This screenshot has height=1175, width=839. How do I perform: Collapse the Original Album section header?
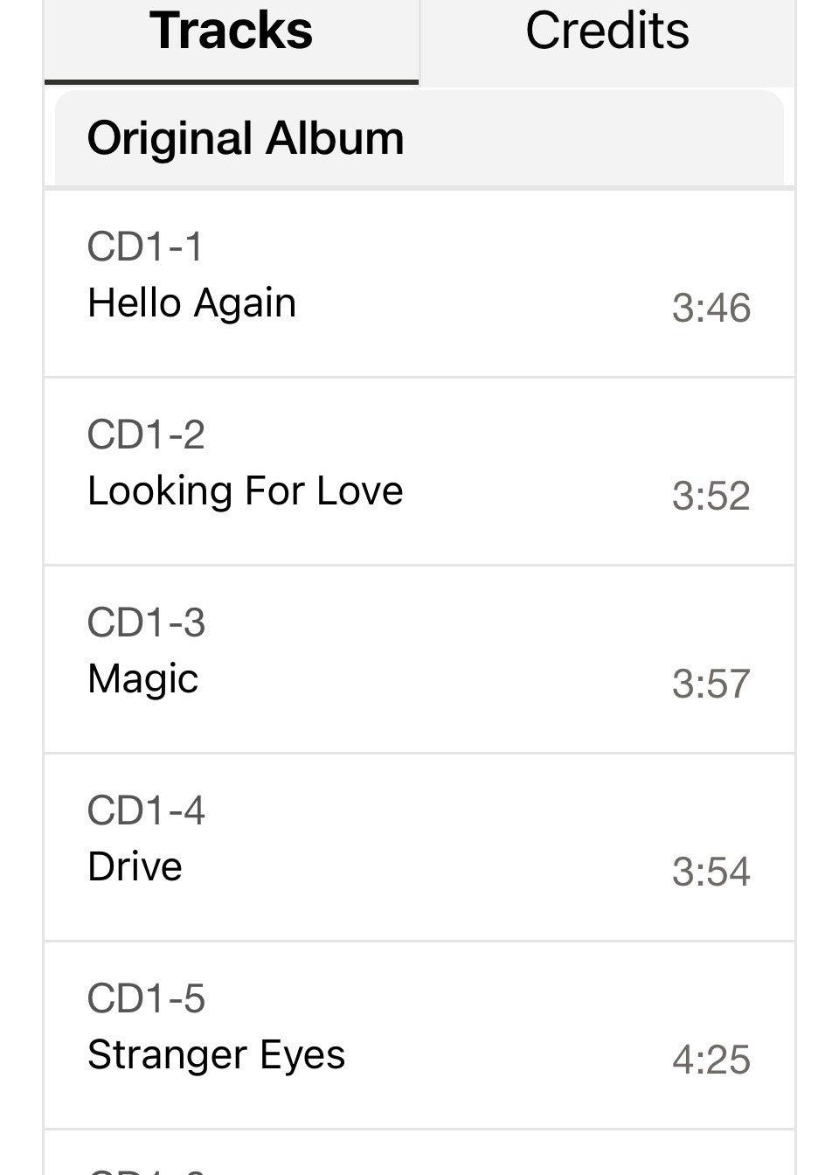click(x=419, y=138)
